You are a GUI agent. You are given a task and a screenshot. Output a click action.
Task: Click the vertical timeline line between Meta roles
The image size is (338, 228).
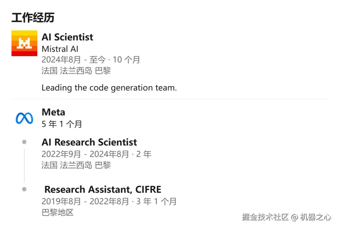[24, 166]
